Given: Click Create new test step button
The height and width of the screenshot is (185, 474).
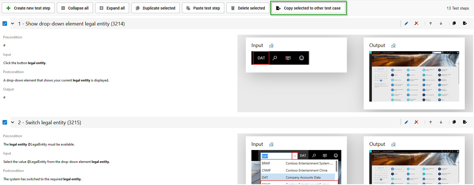Looking at the screenshot, I should (28, 8).
